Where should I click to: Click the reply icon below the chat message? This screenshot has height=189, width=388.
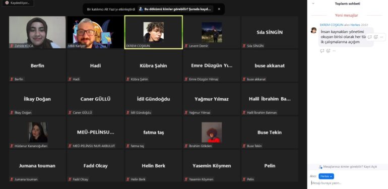pos(322,51)
